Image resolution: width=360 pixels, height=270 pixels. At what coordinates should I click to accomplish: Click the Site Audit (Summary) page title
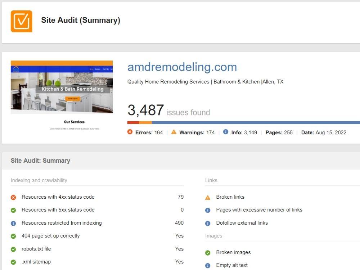(81, 20)
